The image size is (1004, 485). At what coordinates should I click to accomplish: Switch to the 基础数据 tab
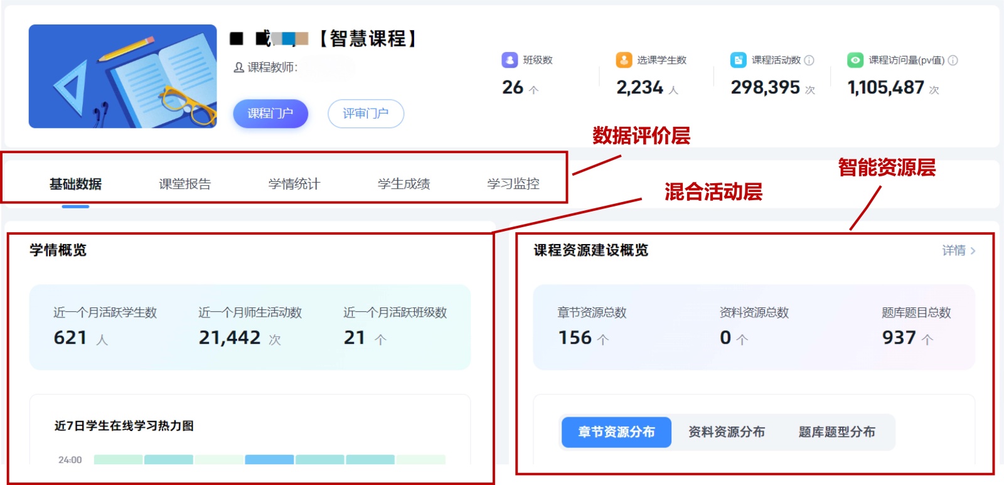click(x=75, y=184)
